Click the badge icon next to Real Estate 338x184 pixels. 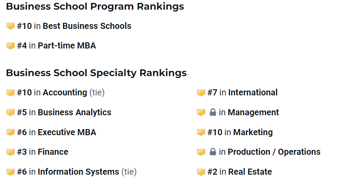coord(201,172)
